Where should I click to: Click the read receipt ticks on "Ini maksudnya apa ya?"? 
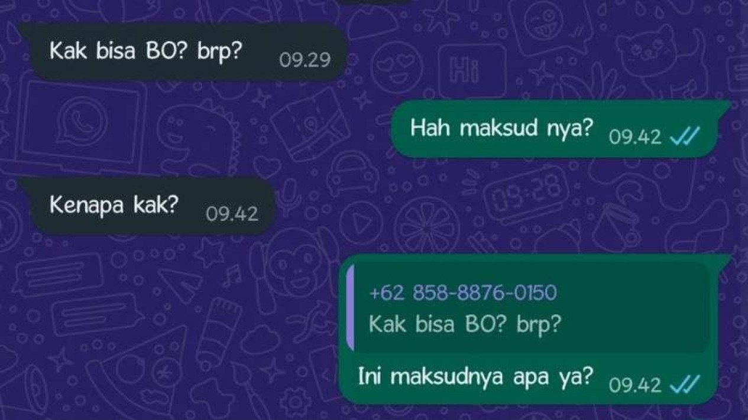pos(685,385)
